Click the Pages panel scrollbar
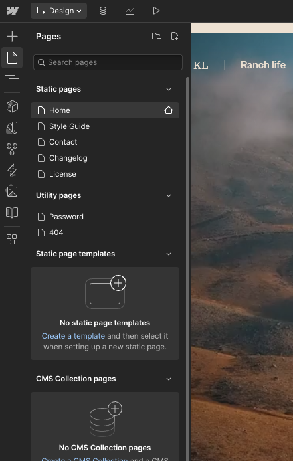 [187, 269]
